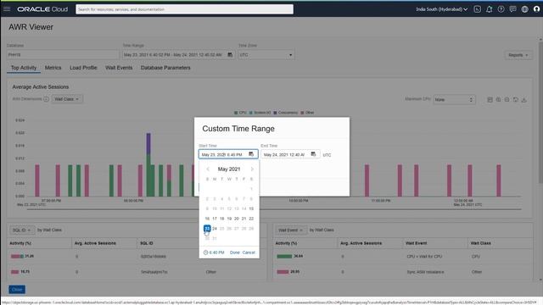Open the India South (Hyderabad) region dropdown
Image resolution: width=543 pixels, height=305 pixels.
click(x=441, y=9)
